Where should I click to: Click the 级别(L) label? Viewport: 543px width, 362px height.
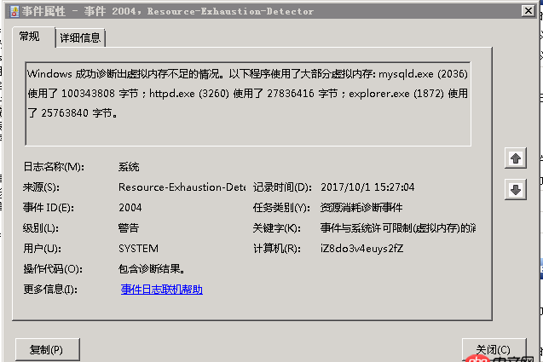(x=41, y=228)
